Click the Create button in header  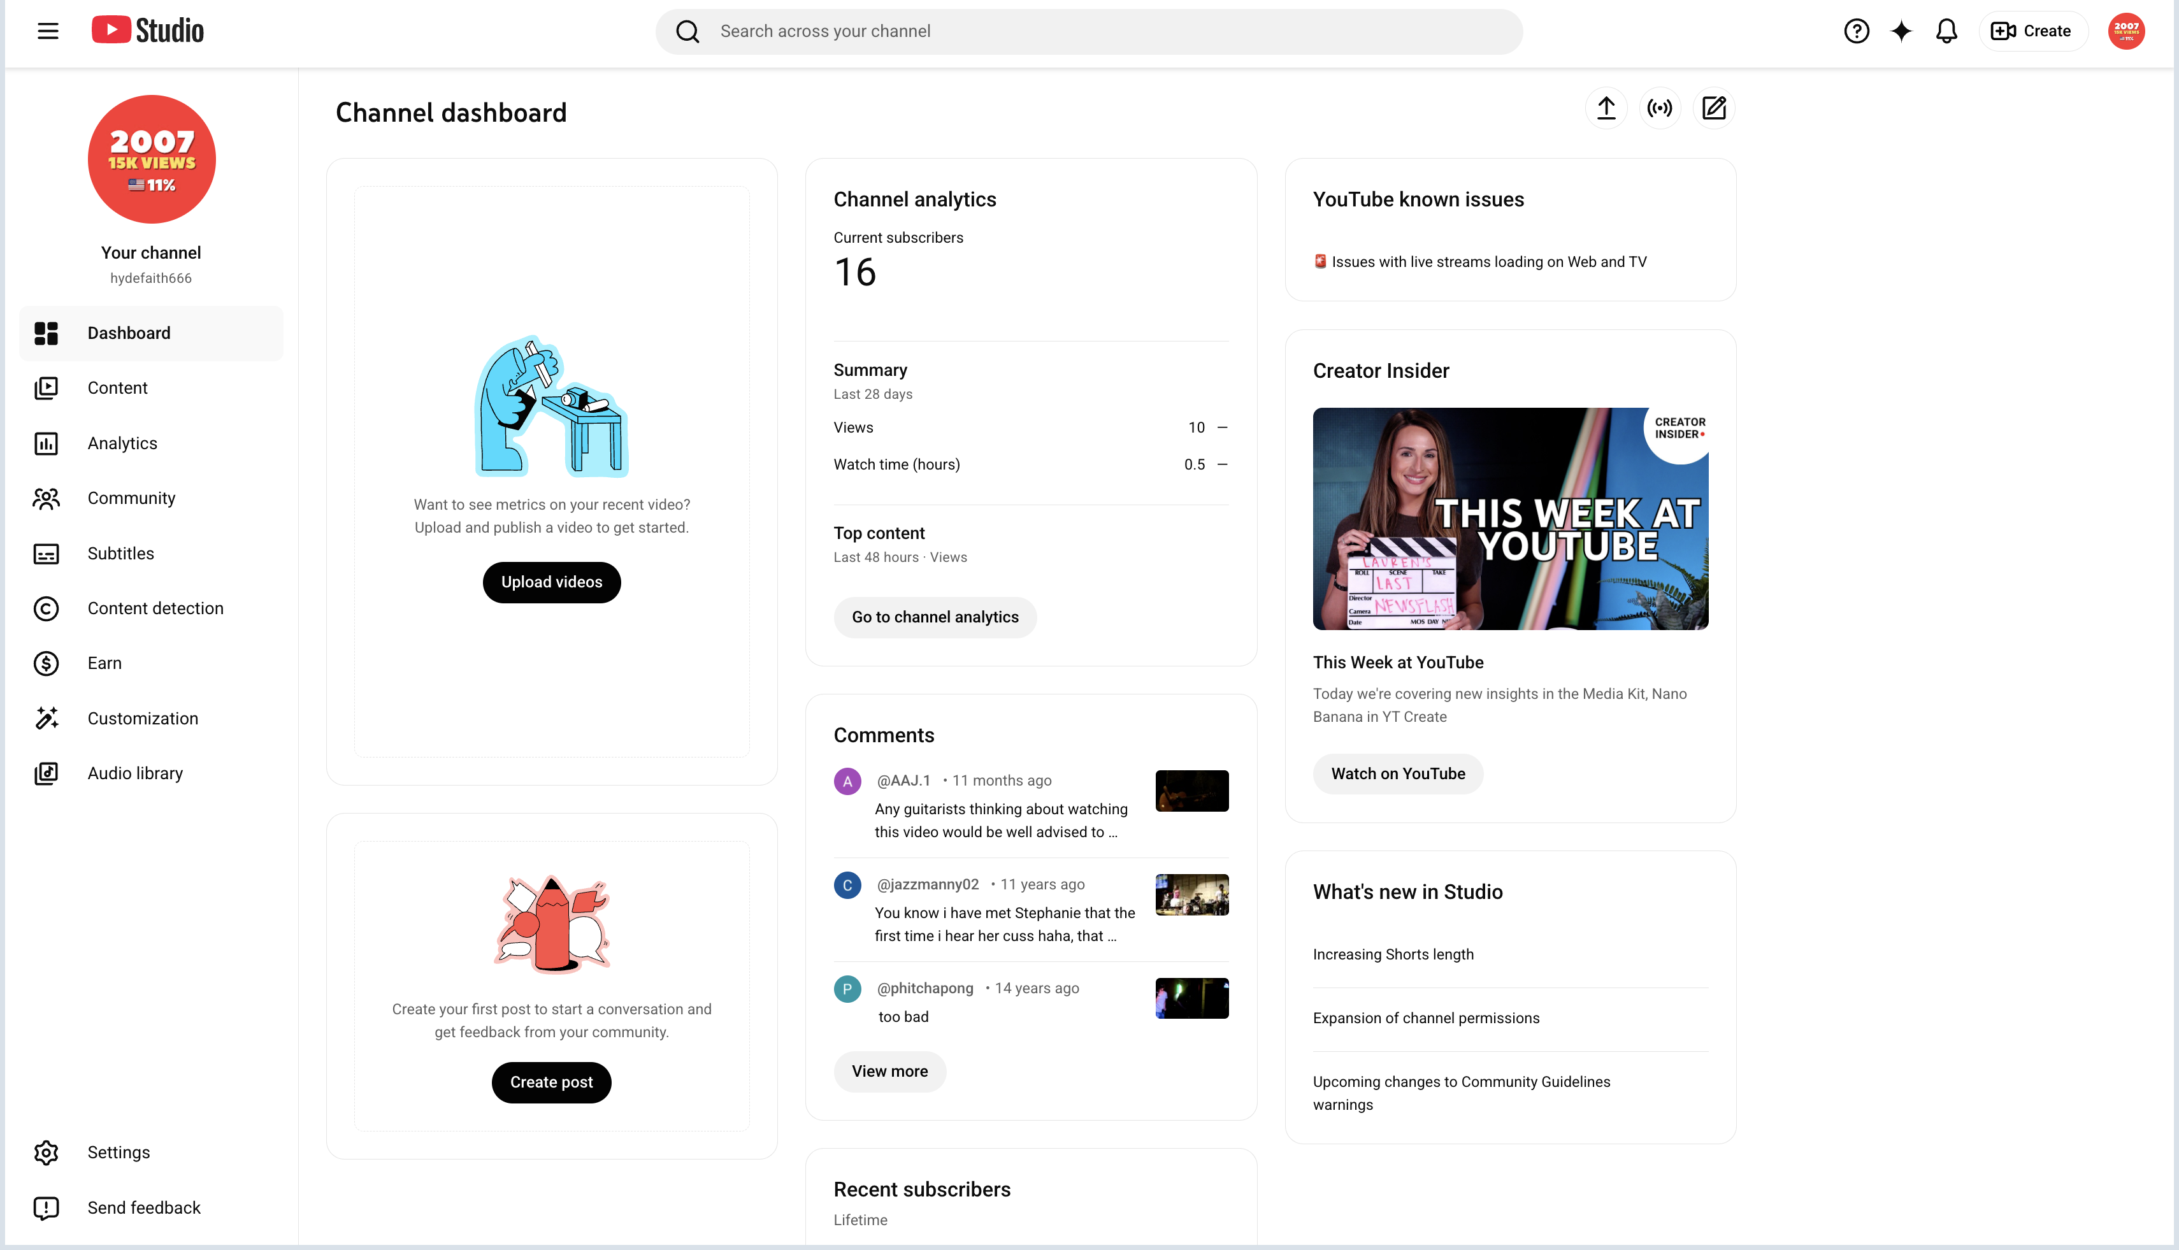2032,31
